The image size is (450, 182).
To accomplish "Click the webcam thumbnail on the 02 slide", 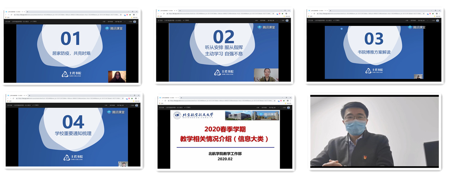I will 266,75.
